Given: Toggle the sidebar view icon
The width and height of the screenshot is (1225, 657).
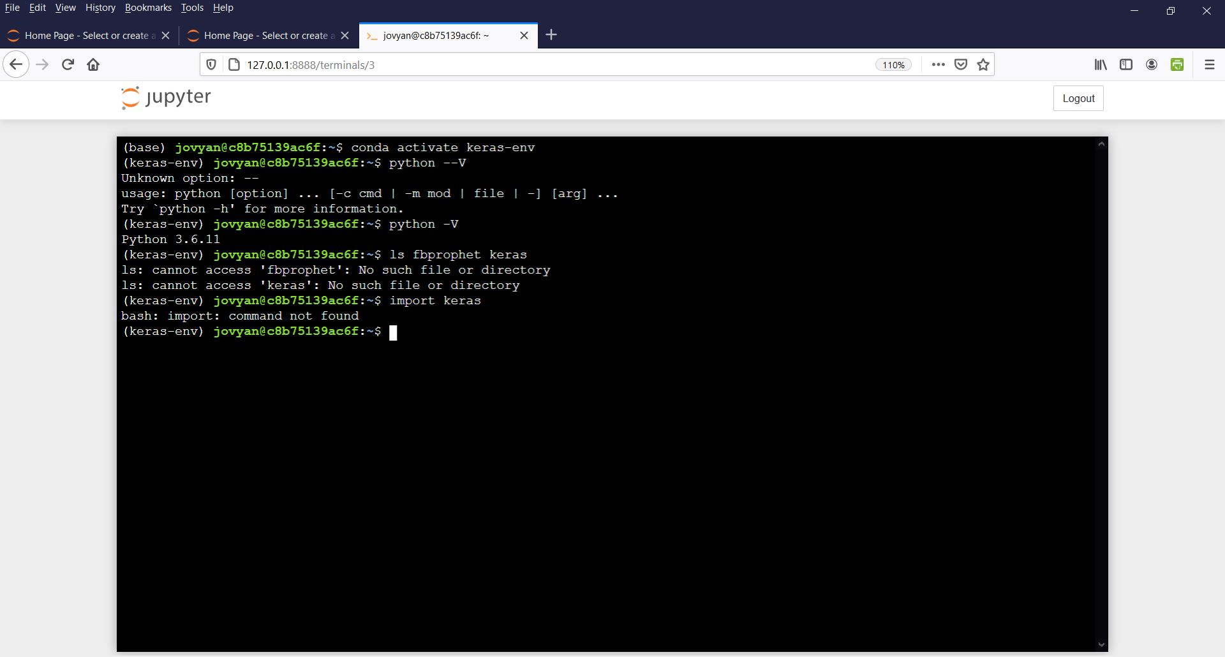Looking at the screenshot, I should click(x=1126, y=64).
